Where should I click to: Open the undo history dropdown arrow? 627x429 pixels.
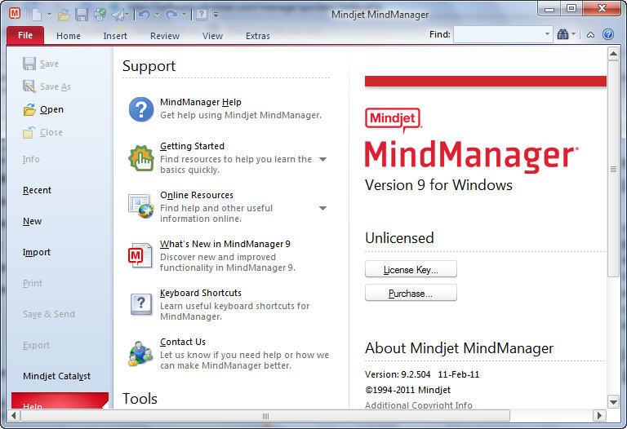157,15
